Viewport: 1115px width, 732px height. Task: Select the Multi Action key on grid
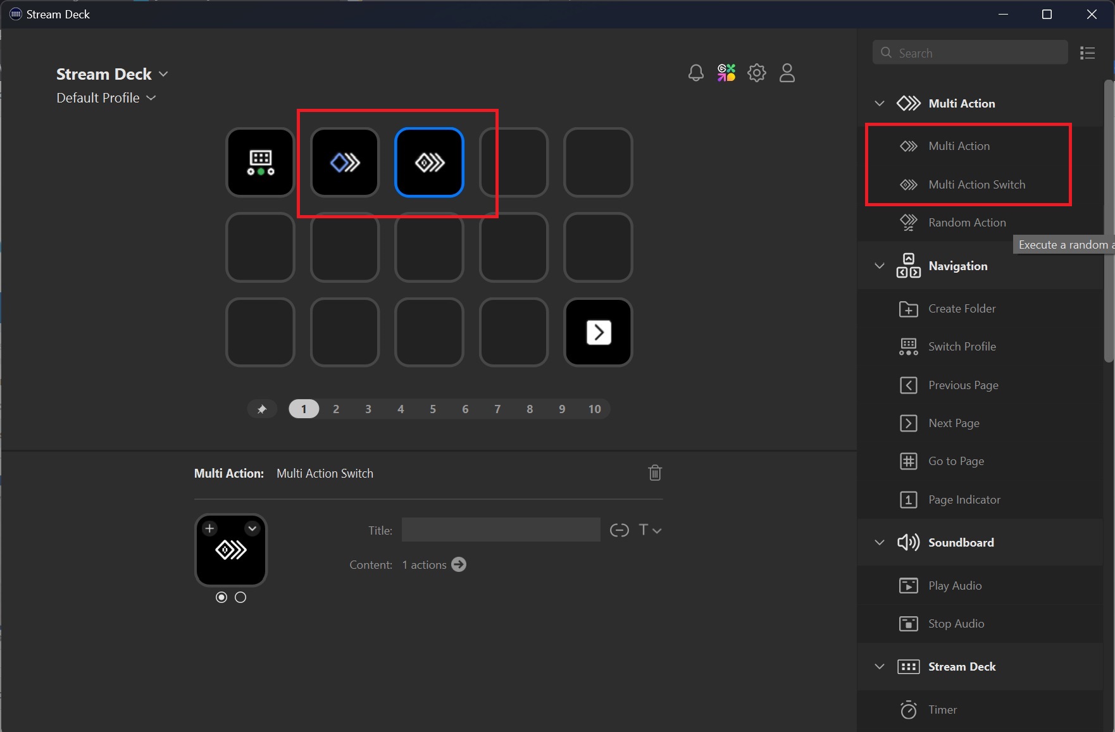[345, 163]
